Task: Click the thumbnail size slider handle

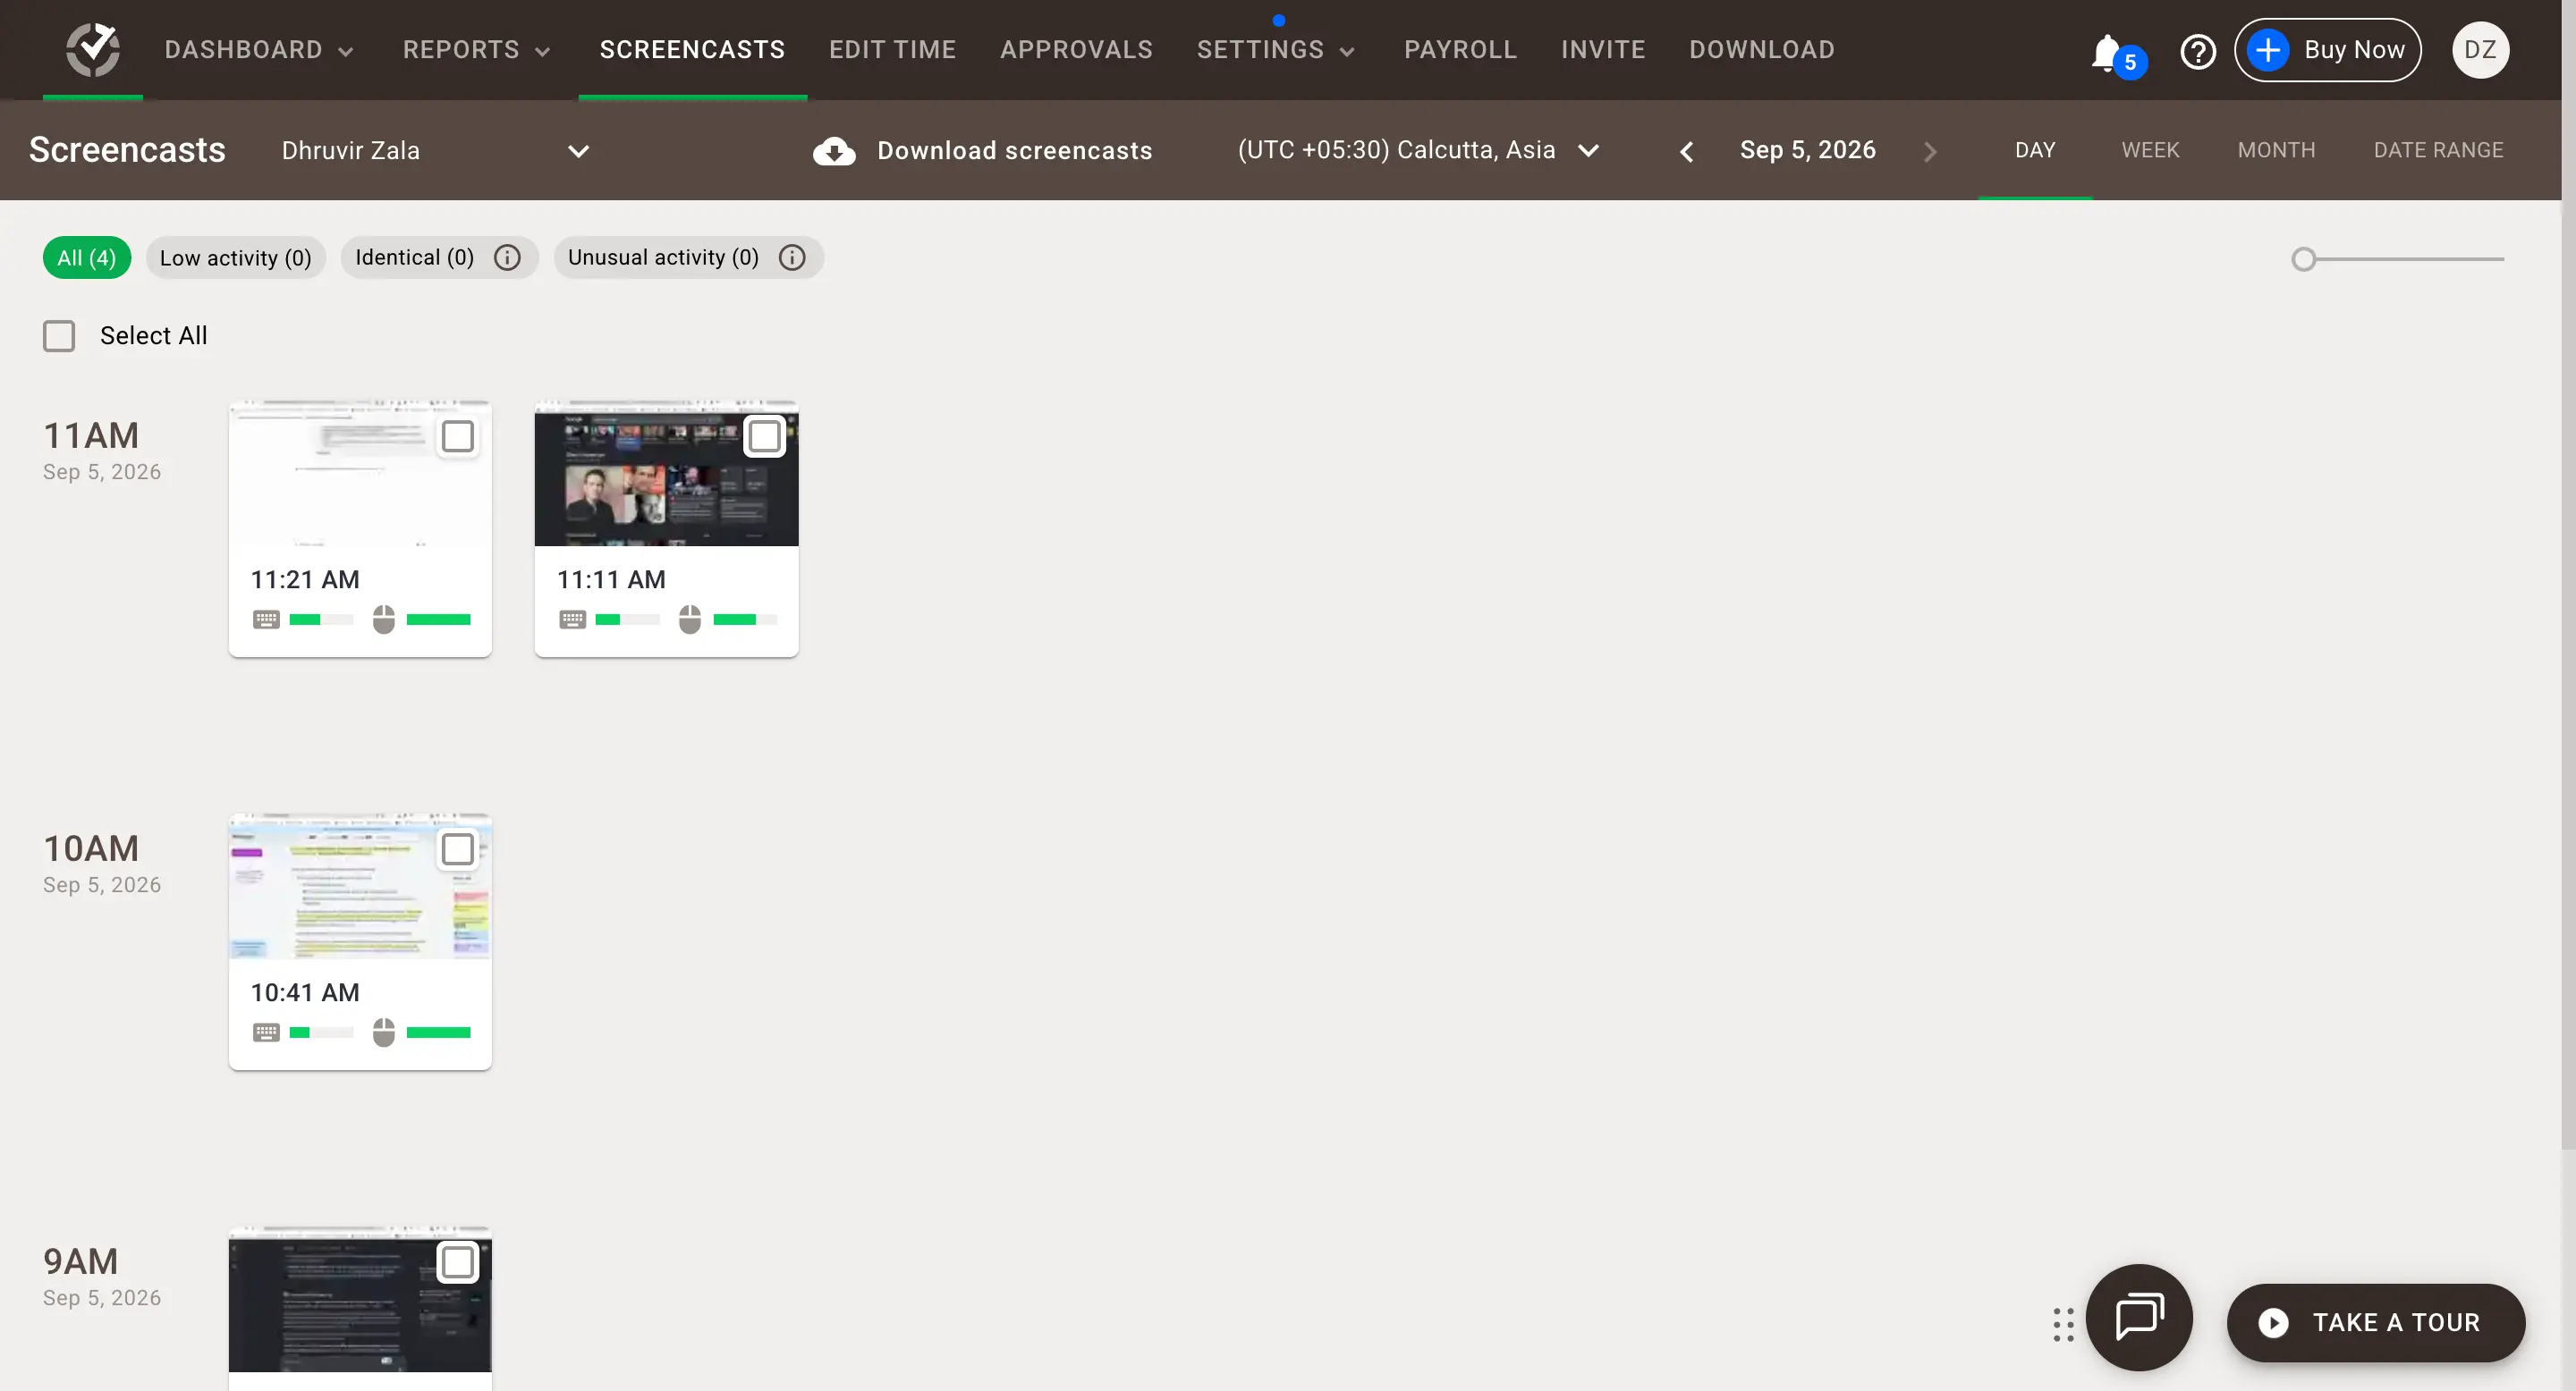Action: (x=2304, y=260)
